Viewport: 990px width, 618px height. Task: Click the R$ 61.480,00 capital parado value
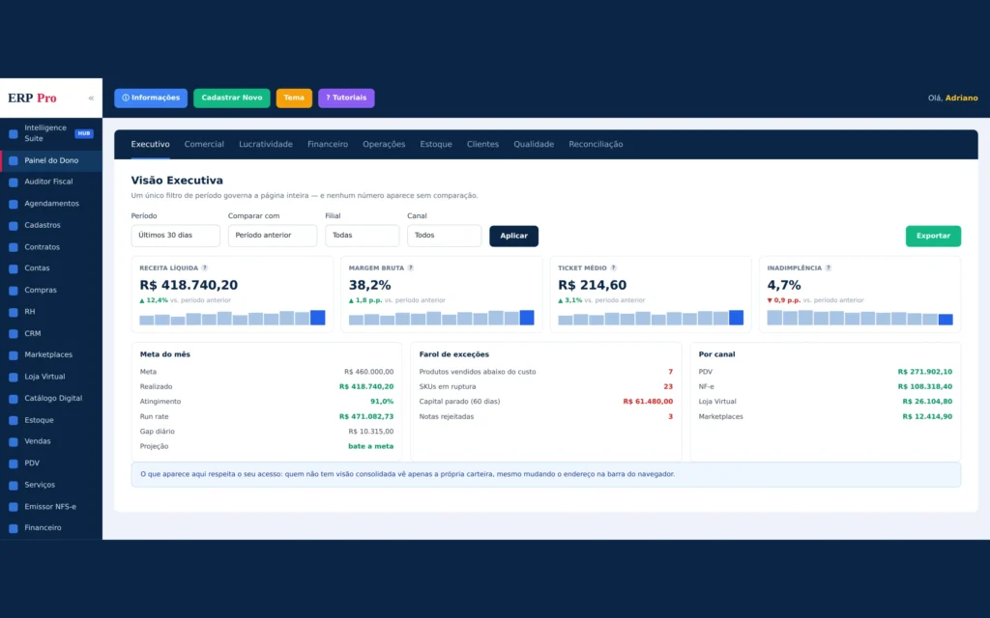[x=648, y=402]
